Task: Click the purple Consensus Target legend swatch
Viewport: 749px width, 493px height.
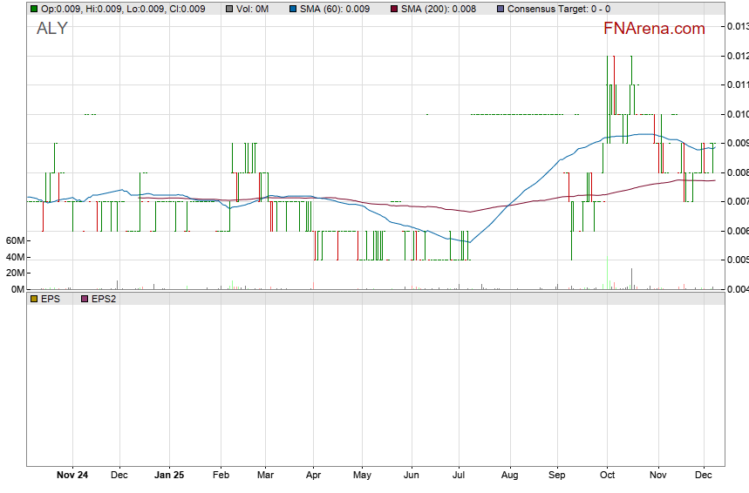Action: tap(500, 9)
